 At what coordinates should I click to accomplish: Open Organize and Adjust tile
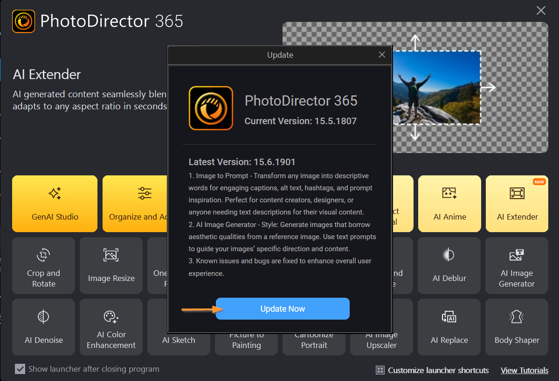(135, 203)
